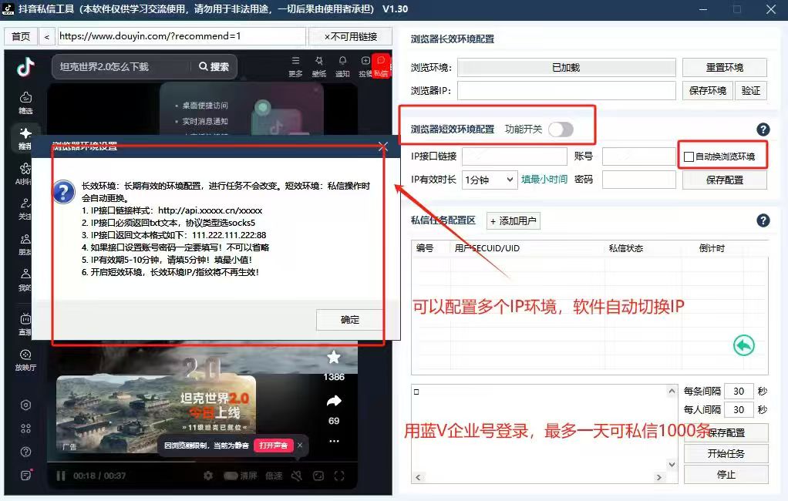Click the 重置环境 button

point(724,67)
